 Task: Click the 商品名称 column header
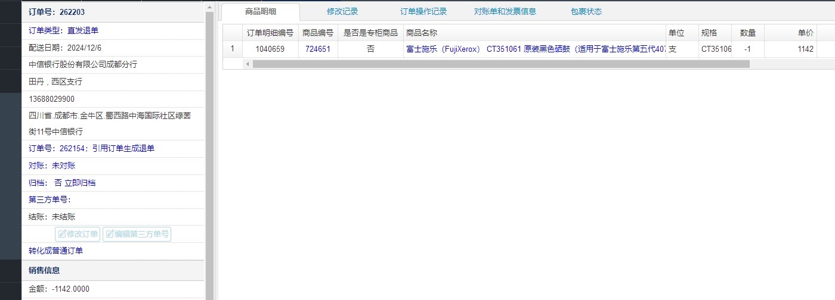click(x=534, y=33)
